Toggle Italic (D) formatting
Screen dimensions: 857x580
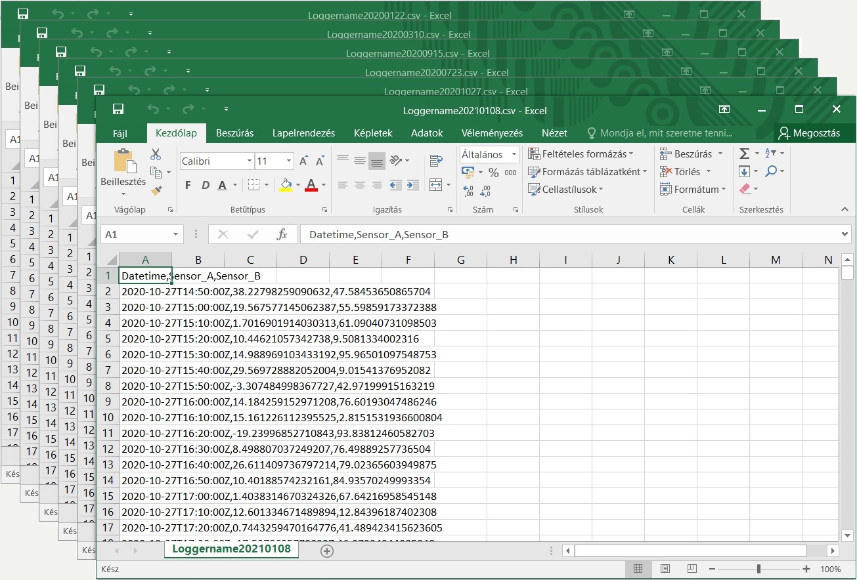[205, 185]
